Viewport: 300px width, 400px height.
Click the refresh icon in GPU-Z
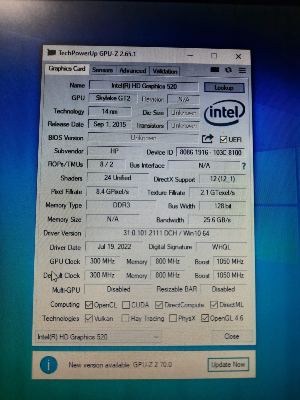pyautogui.click(x=228, y=70)
